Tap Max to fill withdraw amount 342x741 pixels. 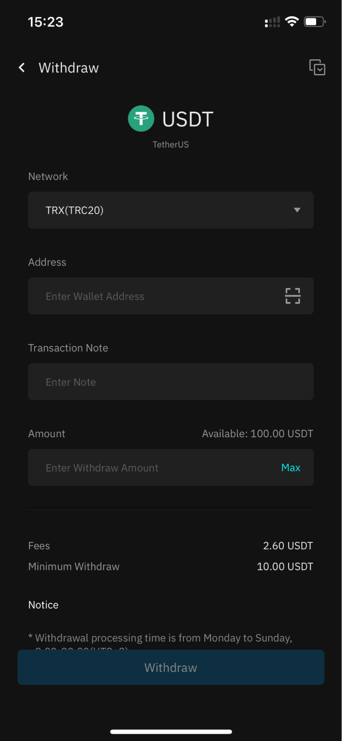point(291,468)
